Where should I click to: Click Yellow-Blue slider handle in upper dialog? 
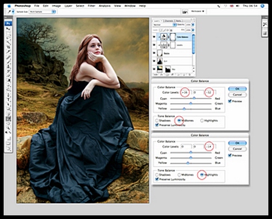(184, 108)
